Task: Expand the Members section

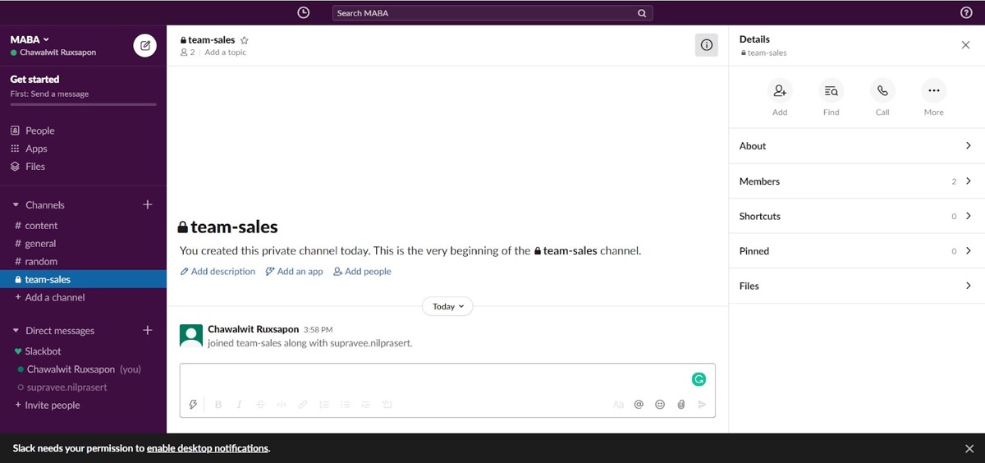Action: point(857,181)
